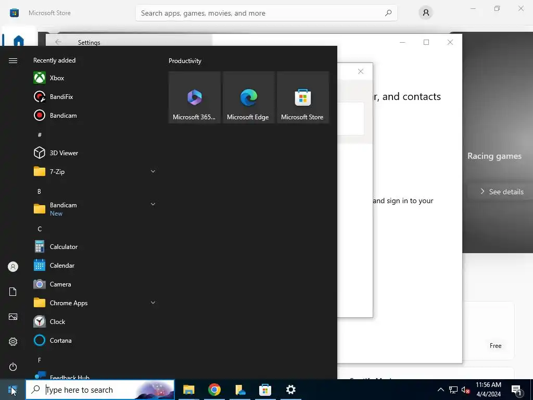
Task: Expand the Start menu hamburger
Action: pos(13,60)
